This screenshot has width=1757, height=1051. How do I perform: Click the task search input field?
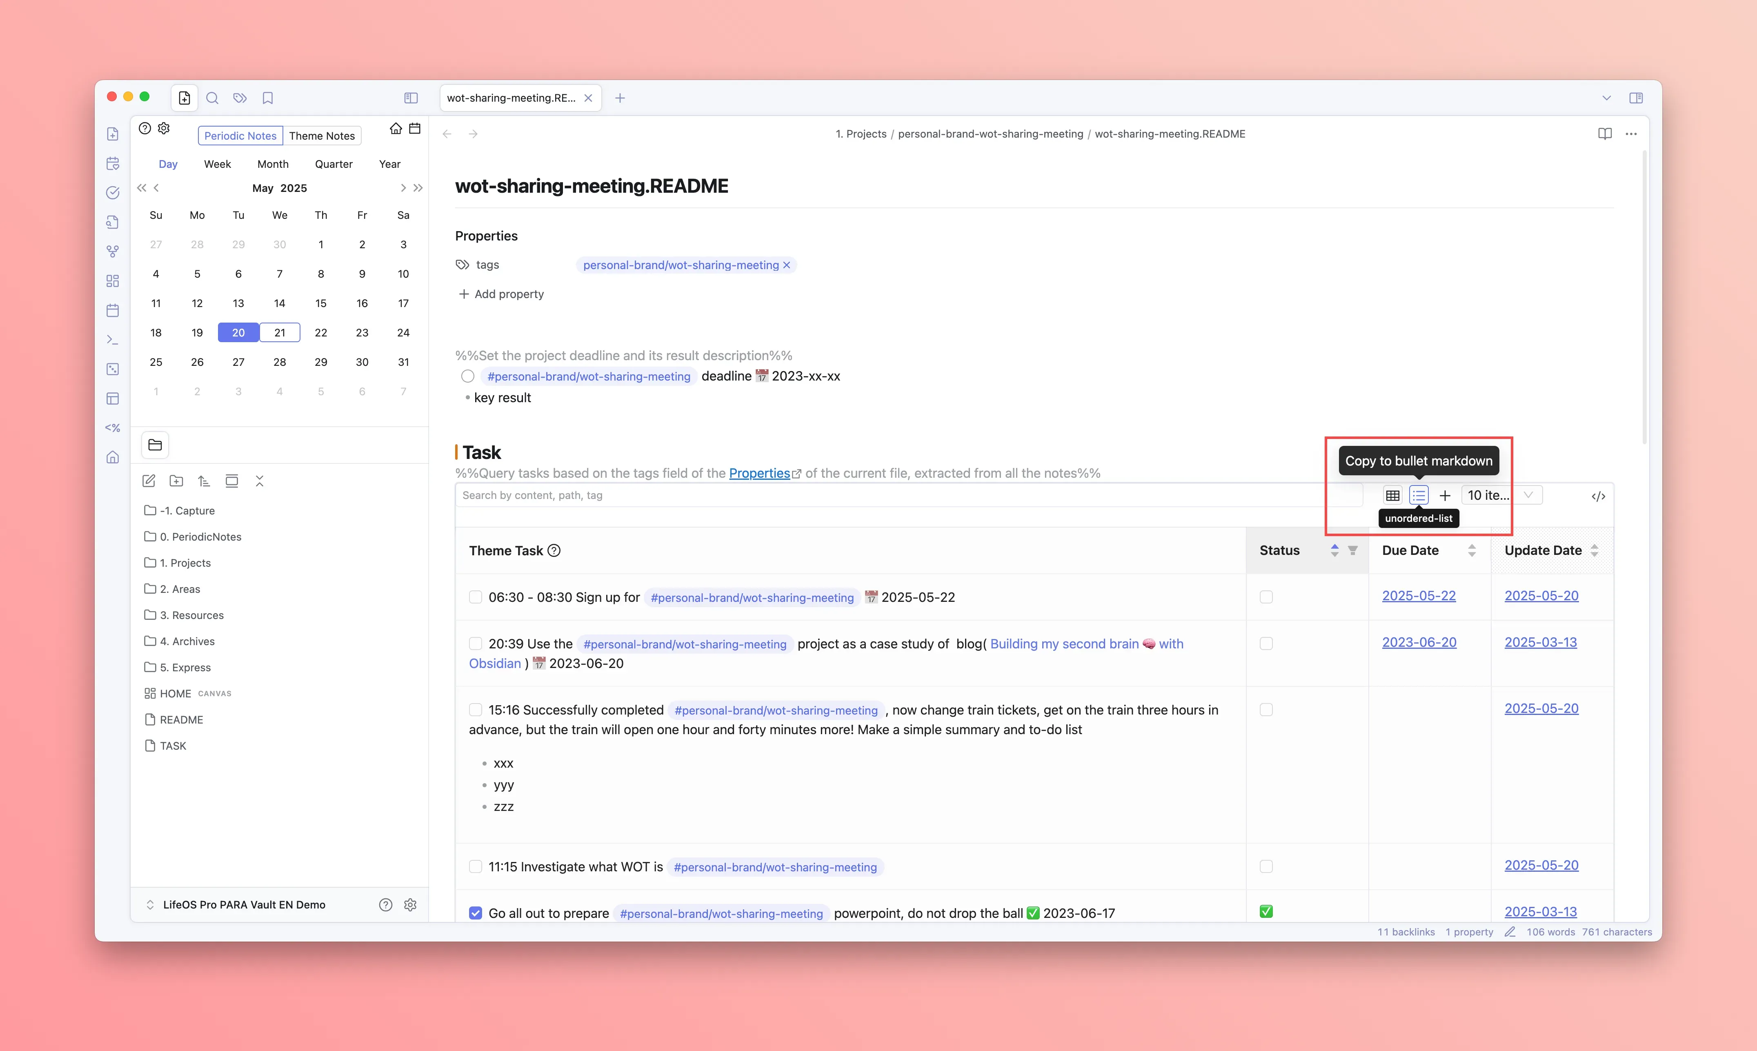(906, 495)
